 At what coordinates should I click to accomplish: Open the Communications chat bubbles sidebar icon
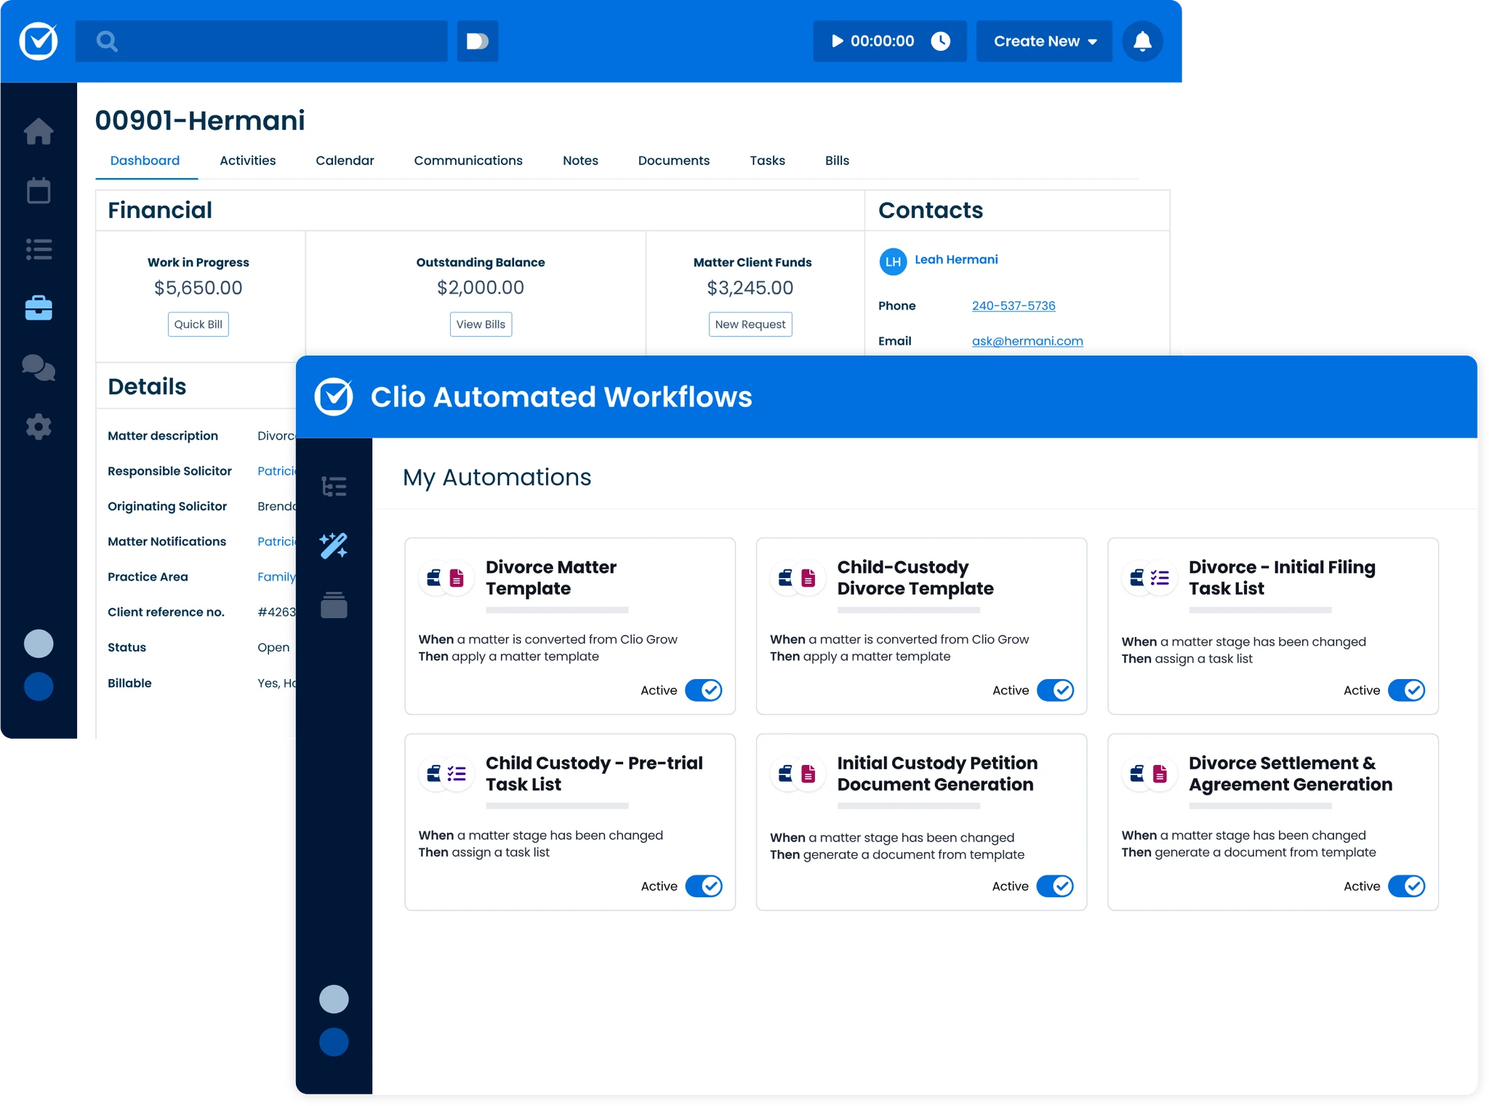pyautogui.click(x=39, y=367)
